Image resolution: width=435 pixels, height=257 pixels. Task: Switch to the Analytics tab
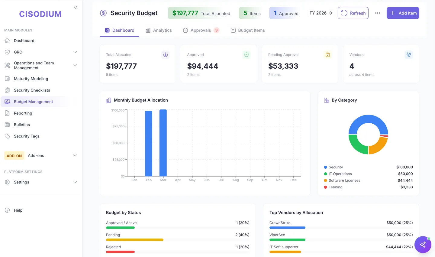pos(159,30)
